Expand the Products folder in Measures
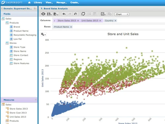The height and width of the screenshot is (124, 165). [x=7, y=121]
